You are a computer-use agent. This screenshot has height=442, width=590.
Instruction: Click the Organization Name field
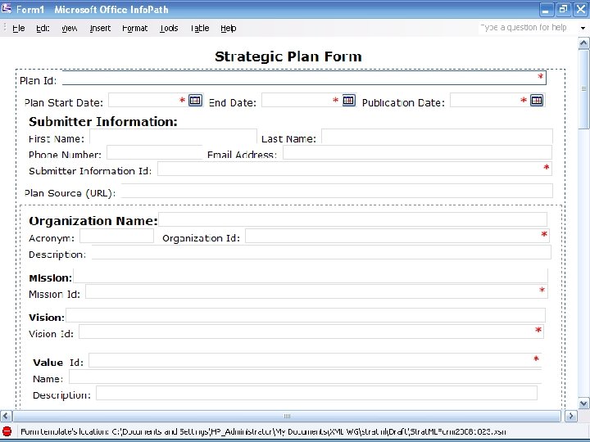coord(353,219)
